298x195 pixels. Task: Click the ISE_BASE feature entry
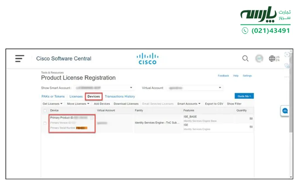[x=190, y=116]
